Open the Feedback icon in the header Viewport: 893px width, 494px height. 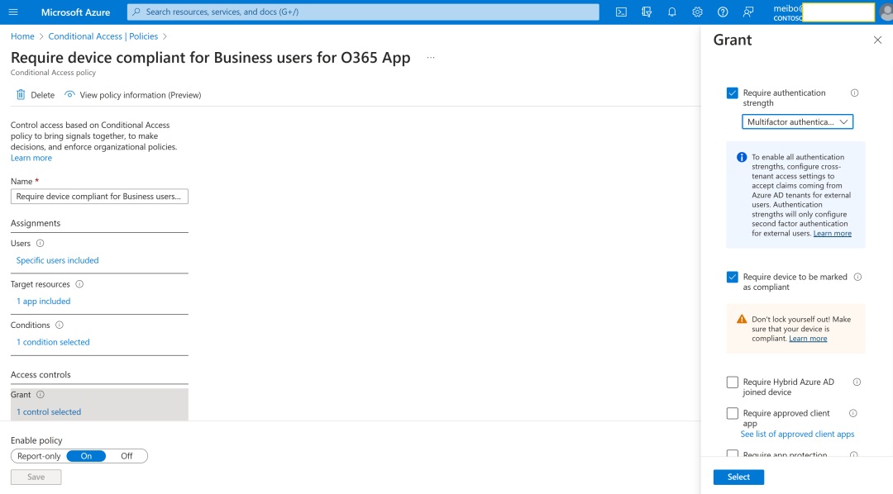tap(748, 12)
